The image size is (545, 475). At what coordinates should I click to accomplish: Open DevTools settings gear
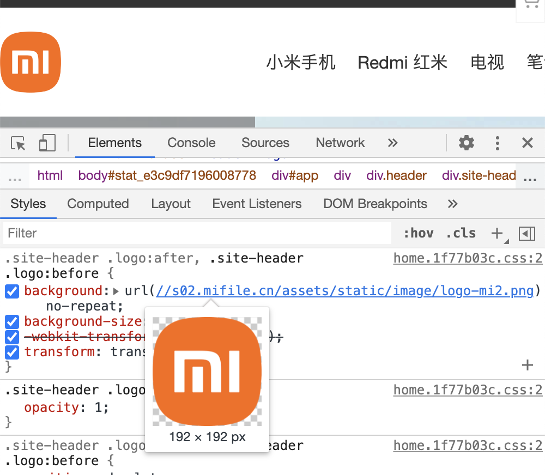466,143
